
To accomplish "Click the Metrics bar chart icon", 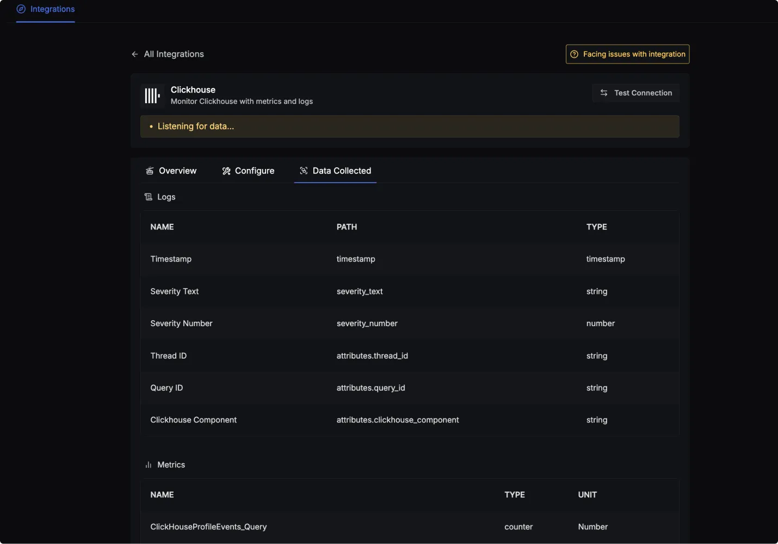I will (149, 465).
